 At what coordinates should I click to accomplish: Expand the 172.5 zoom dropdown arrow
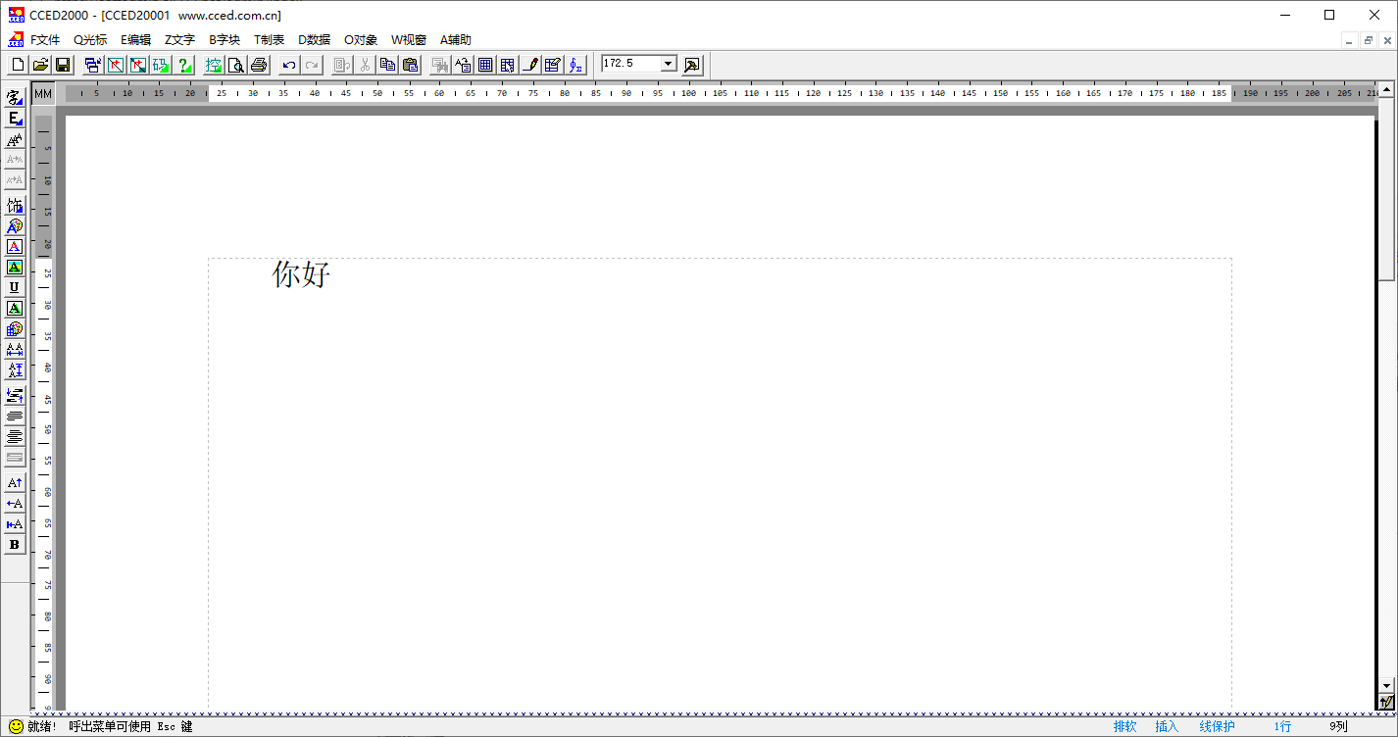point(669,64)
